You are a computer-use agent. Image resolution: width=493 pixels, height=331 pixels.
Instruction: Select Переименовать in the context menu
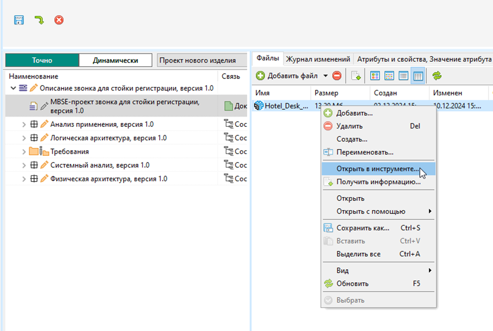tap(364, 152)
